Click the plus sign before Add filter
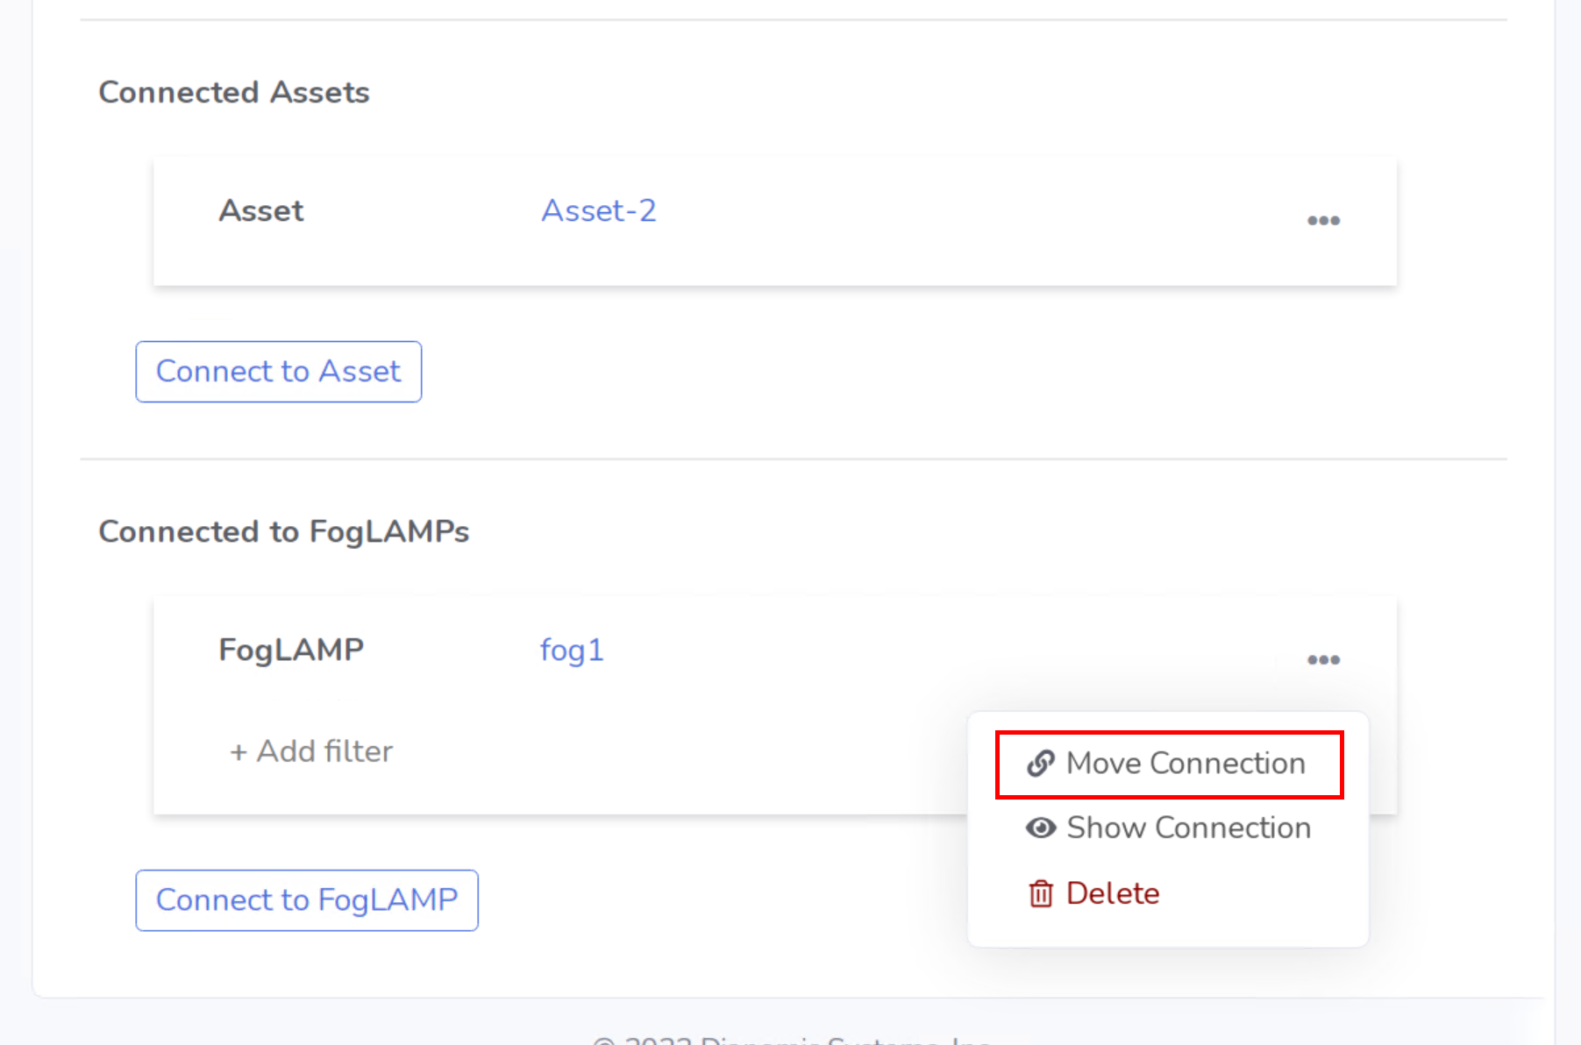This screenshot has height=1045, width=1581. [x=239, y=752]
